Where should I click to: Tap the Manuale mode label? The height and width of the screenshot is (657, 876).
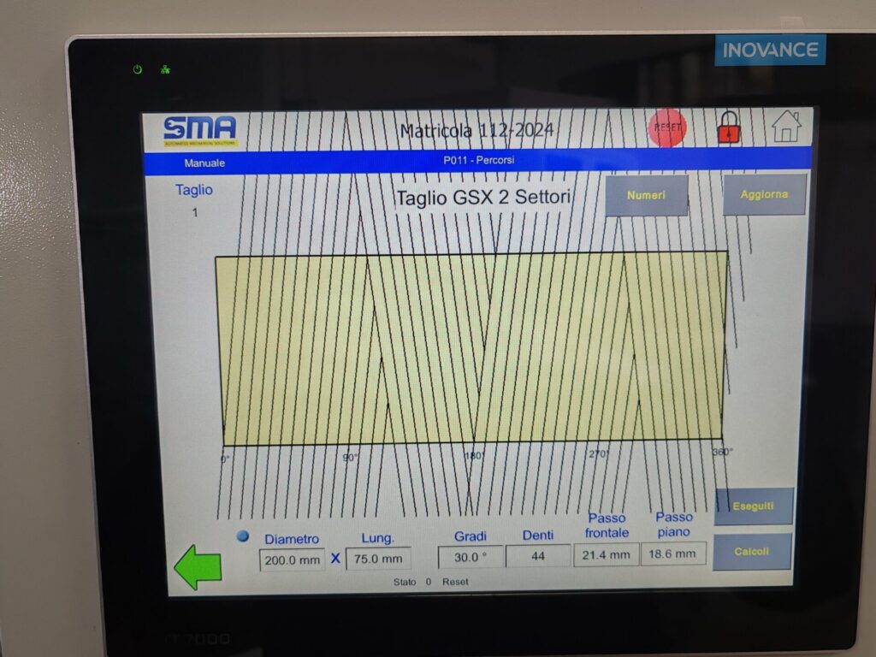coord(205,163)
